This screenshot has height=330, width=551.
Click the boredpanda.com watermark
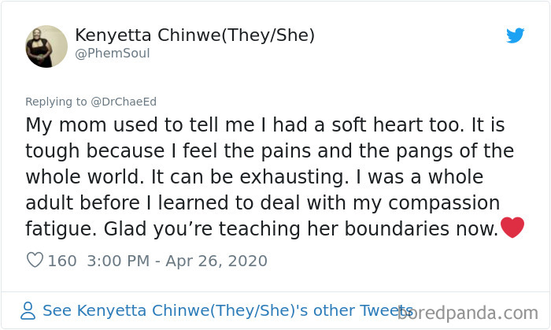(471, 312)
